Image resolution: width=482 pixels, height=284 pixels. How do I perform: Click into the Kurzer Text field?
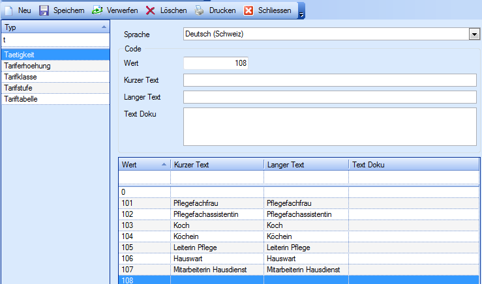331,80
